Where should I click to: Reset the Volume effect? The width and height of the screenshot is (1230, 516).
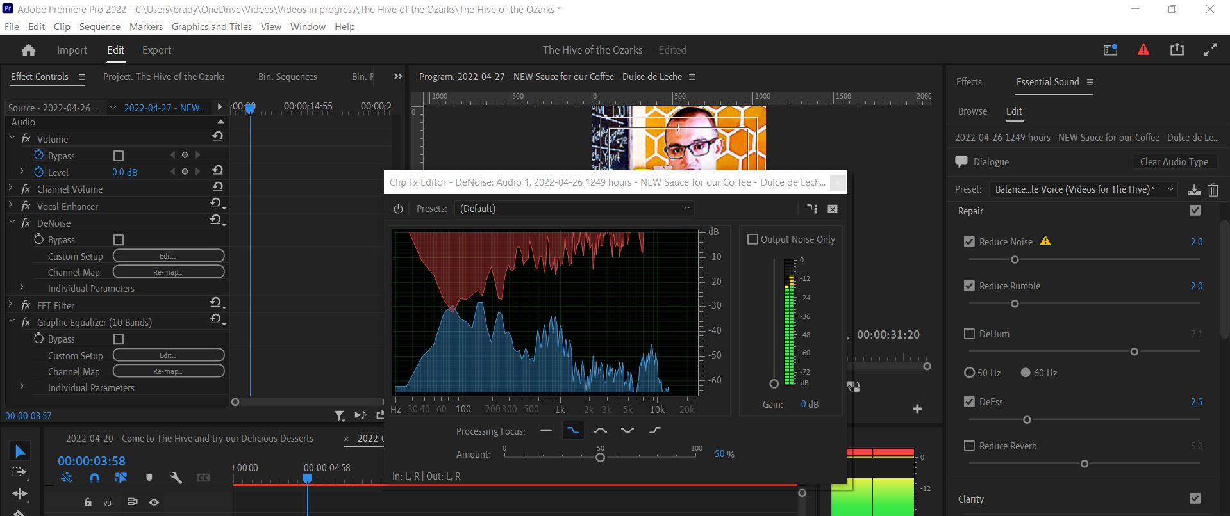tap(218, 136)
